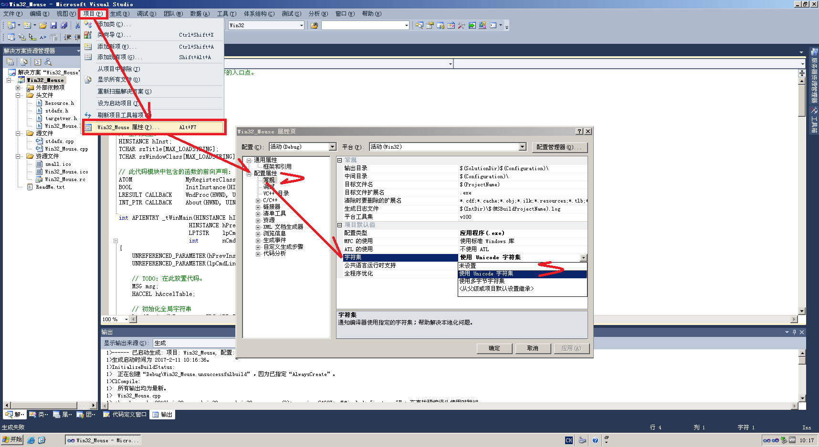The width and height of the screenshot is (819, 447).
Task: Select 使用多字节字符集 option
Action: [x=522, y=281]
